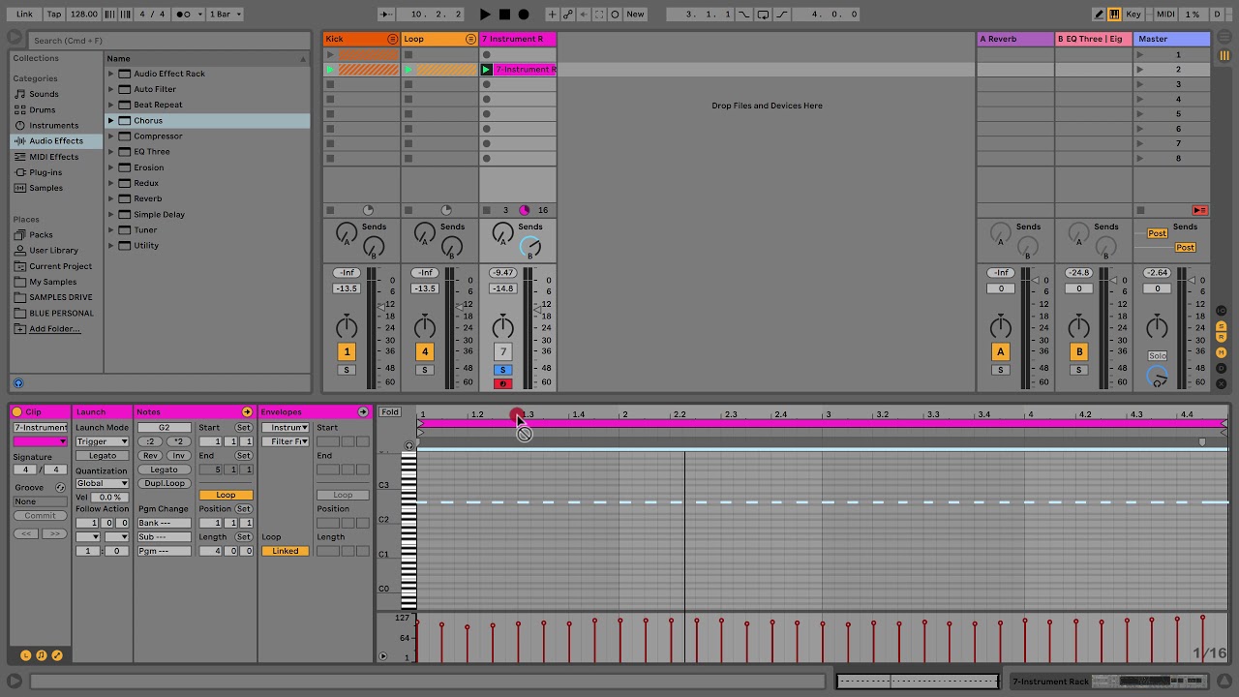Viewport: 1239px width, 697px height.
Task: Tap the Tap tempo button
Action: tap(54, 15)
